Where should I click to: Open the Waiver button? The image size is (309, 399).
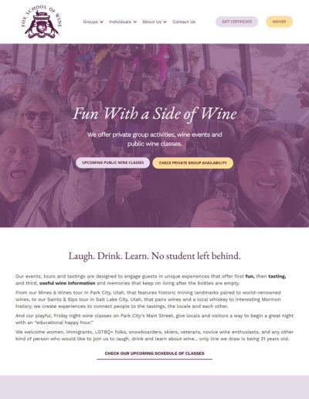[x=279, y=22]
